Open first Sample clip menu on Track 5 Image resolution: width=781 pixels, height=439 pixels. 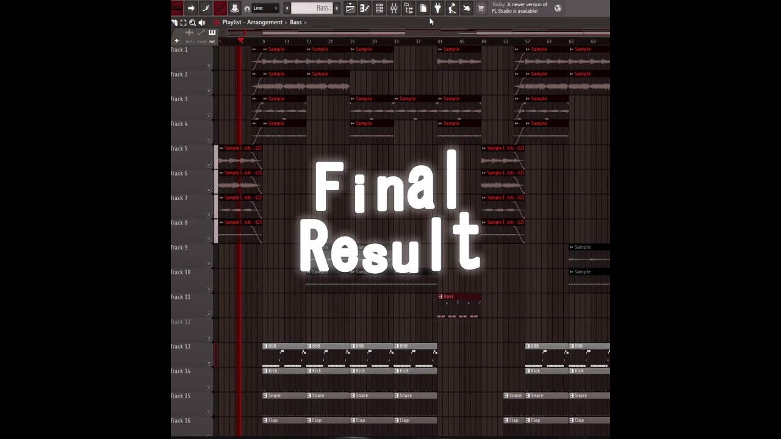pos(221,148)
